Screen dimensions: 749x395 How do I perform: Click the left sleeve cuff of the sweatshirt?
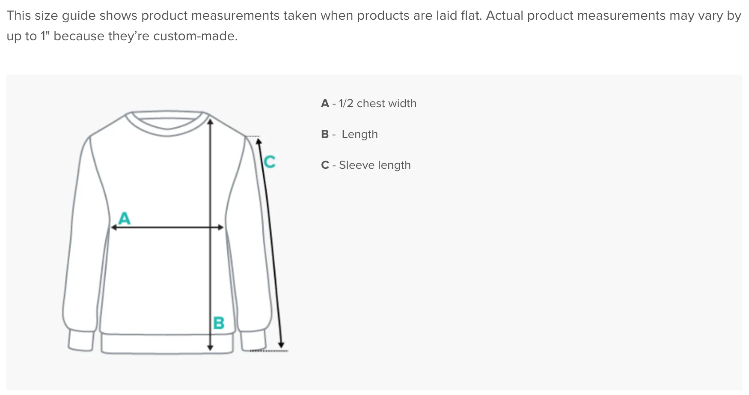coord(81,341)
